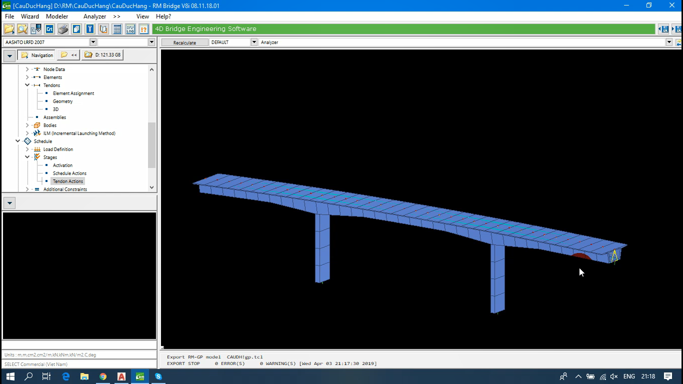Open Tendon Actions under Stages
Screen dimensions: 683x384
(x=68, y=181)
